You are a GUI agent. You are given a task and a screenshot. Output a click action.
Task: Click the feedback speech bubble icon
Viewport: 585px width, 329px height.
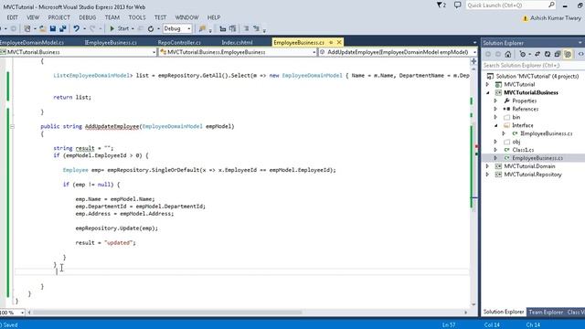pos(457,5)
